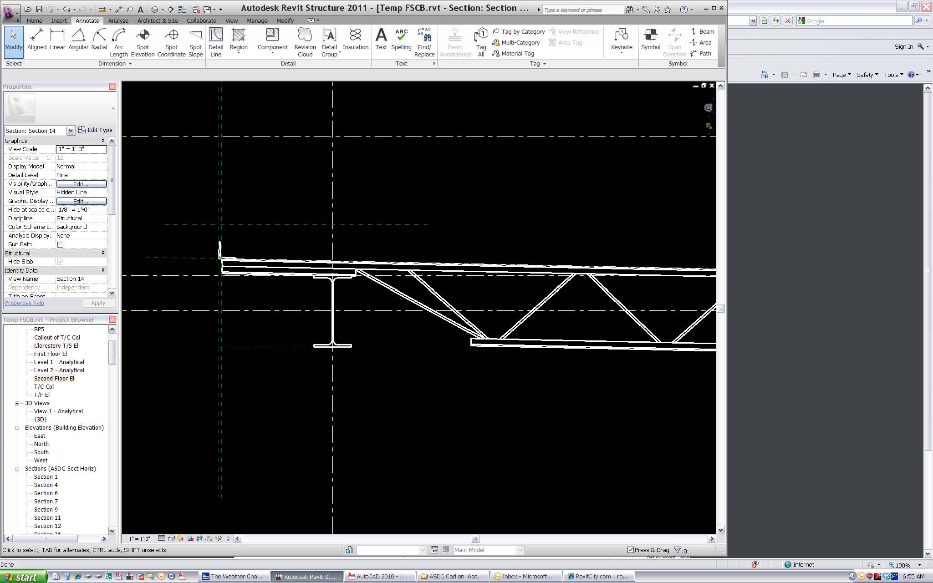Open the Section 14 type selector dropdown
Screen dimensions: 933x583
[x=71, y=131]
